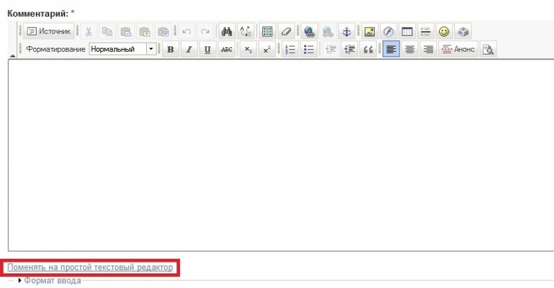
Task: Insert a table via the table icon
Action: [x=407, y=31]
